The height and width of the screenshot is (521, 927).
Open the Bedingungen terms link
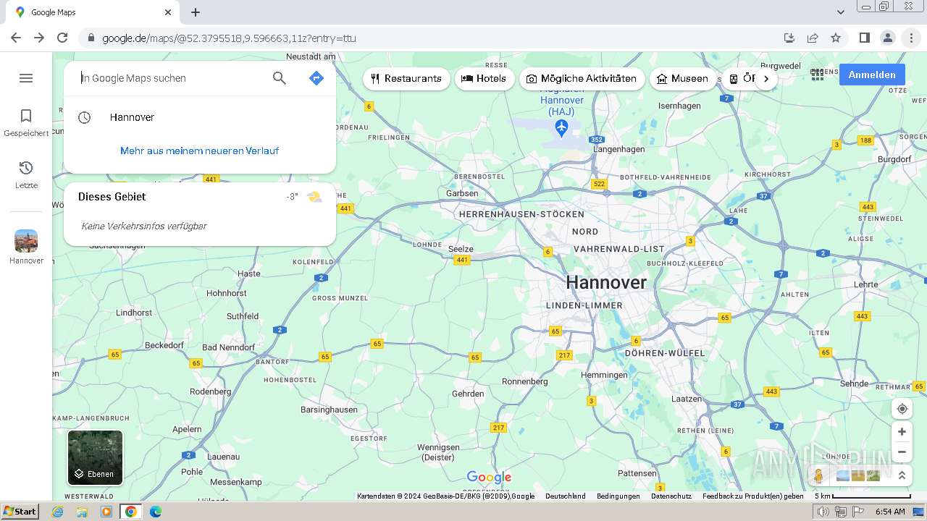pos(618,496)
